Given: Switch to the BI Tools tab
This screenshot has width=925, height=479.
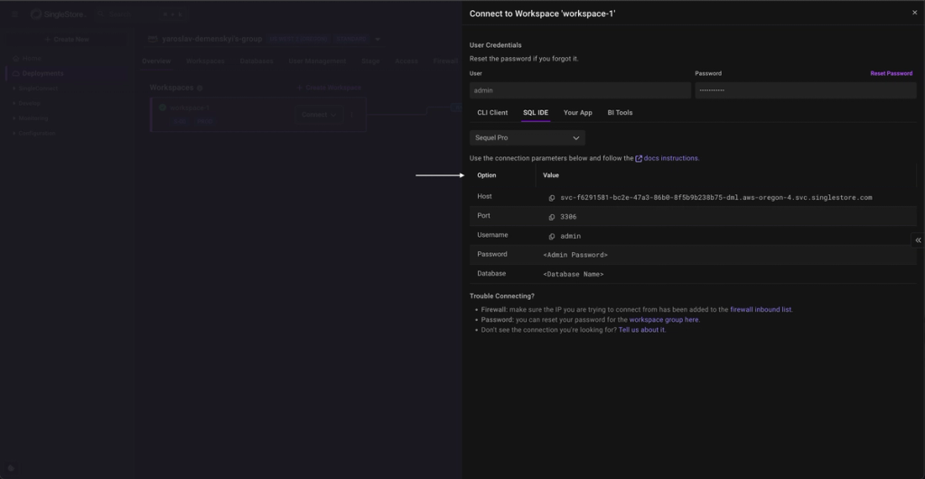Looking at the screenshot, I should [x=620, y=113].
